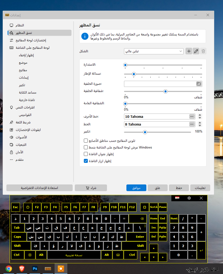The height and width of the screenshot is (274, 223).
Task: Click the plus icon to add a theme
Action: click(x=189, y=51)
